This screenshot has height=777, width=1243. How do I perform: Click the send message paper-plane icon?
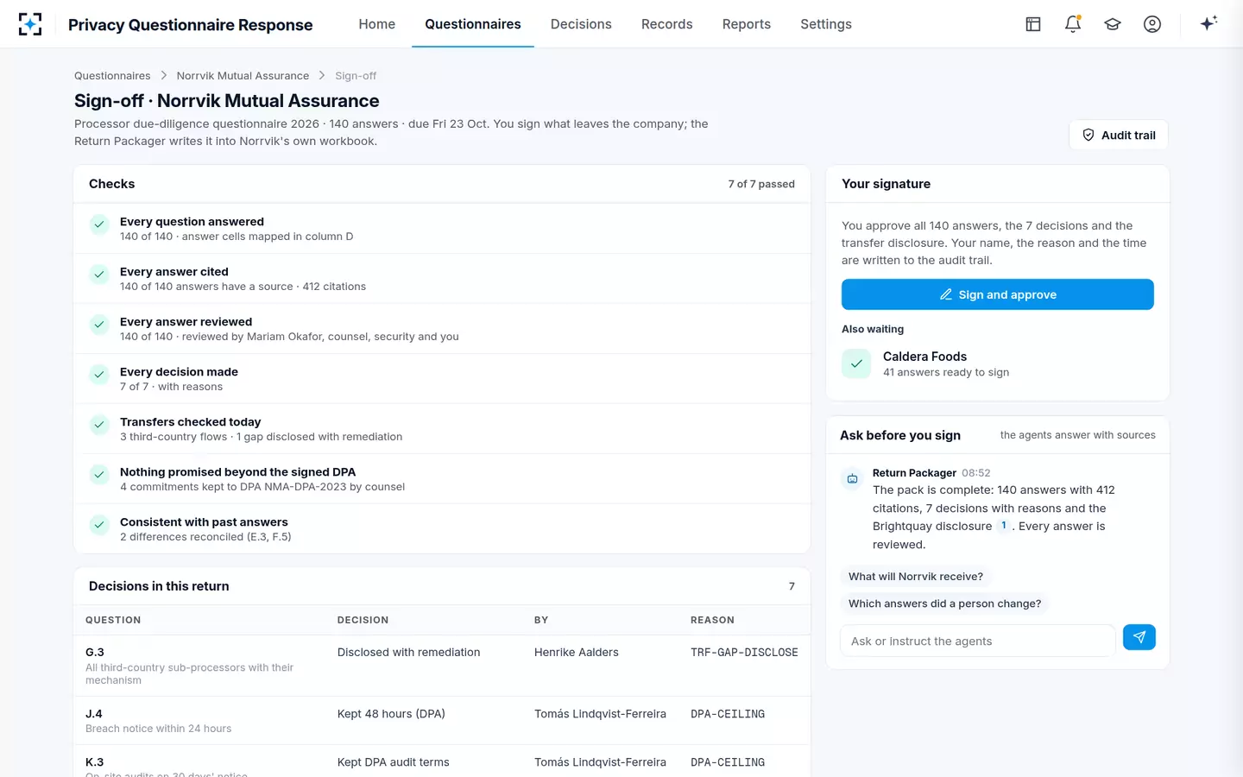tap(1139, 637)
